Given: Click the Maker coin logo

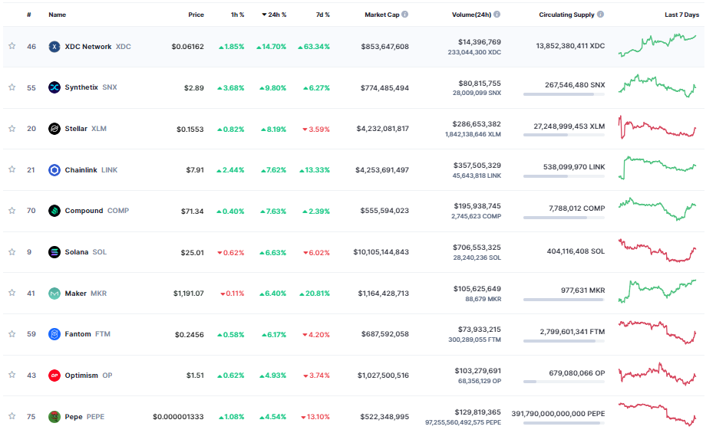Looking at the screenshot, I should (54, 293).
